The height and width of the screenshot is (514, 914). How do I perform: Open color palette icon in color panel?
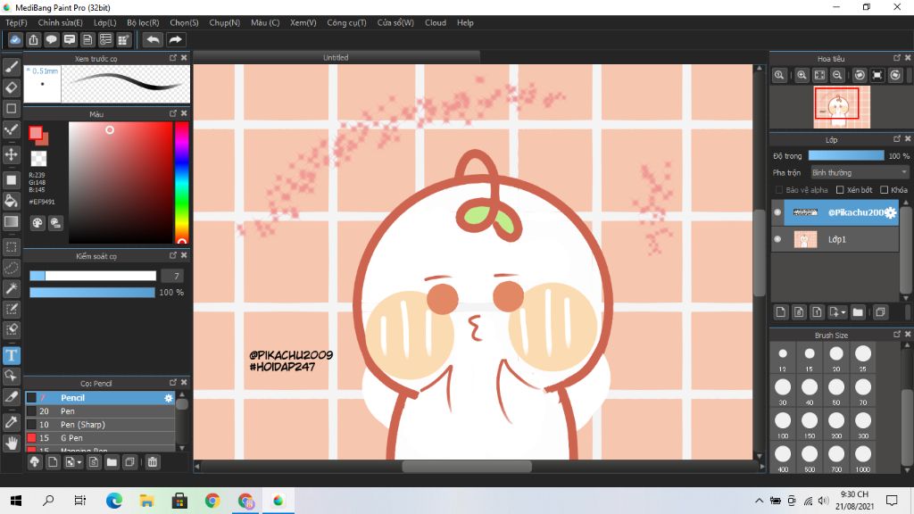coord(37,222)
